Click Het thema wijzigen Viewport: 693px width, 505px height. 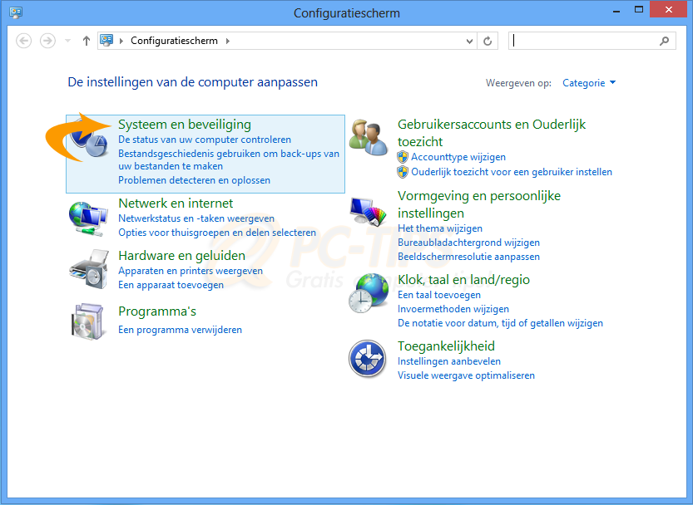tap(440, 228)
